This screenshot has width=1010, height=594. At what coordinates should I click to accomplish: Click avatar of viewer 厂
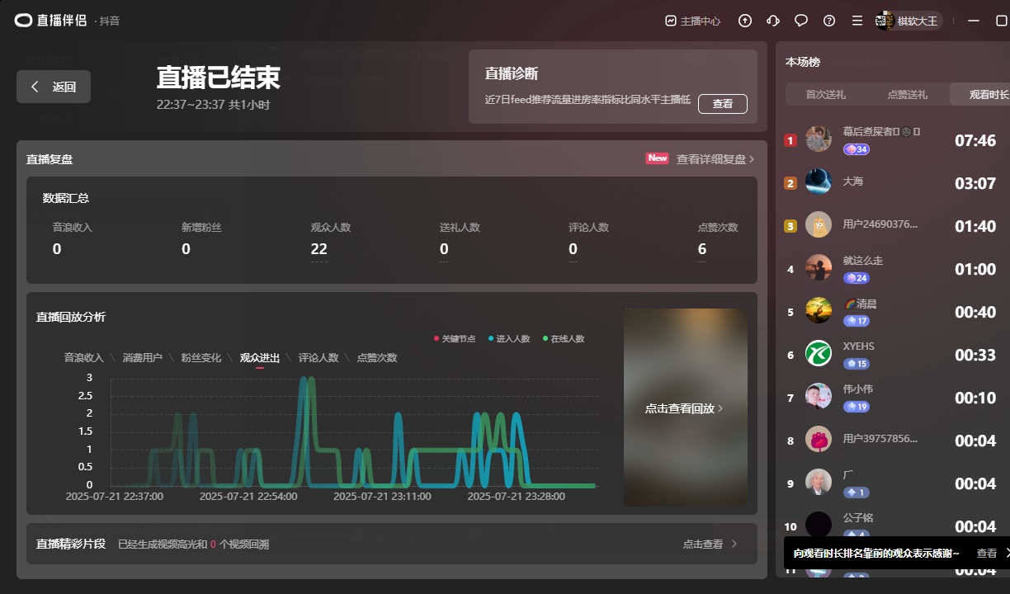pos(819,483)
